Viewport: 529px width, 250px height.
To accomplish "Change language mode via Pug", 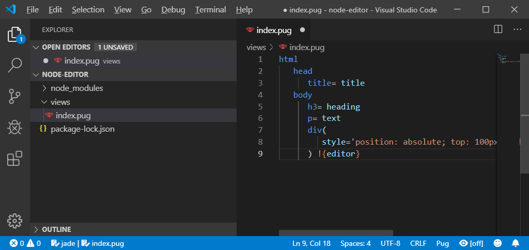I will 443,243.
